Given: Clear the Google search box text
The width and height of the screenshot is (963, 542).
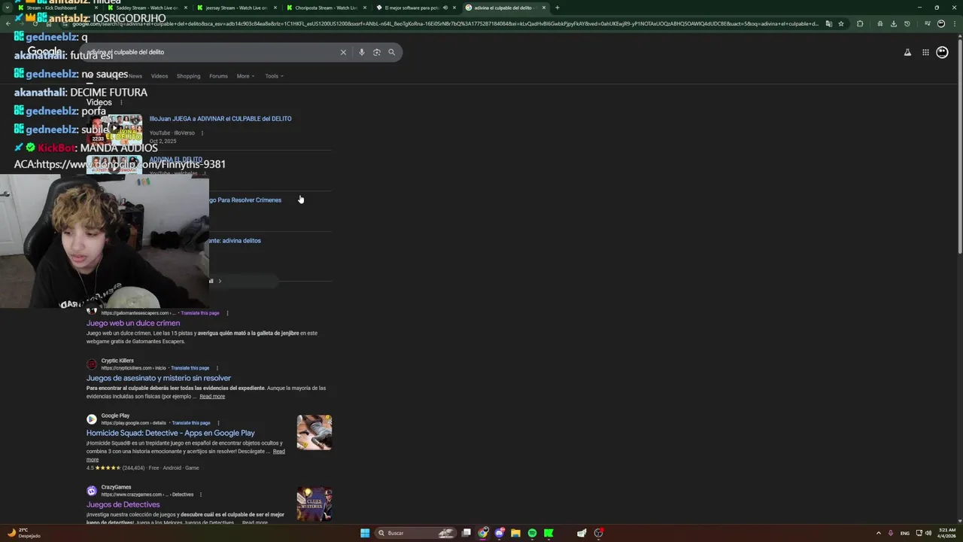Looking at the screenshot, I should pos(343,52).
